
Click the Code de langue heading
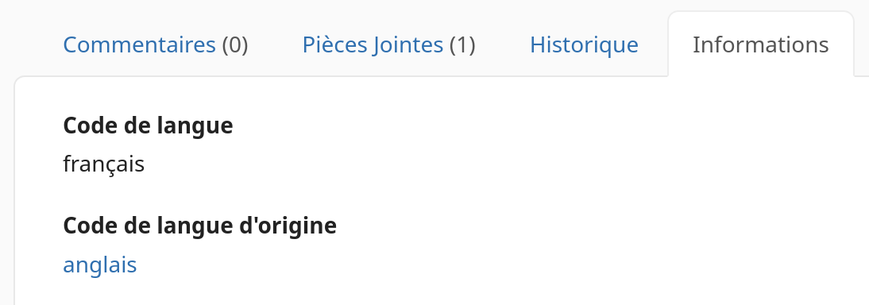148,125
